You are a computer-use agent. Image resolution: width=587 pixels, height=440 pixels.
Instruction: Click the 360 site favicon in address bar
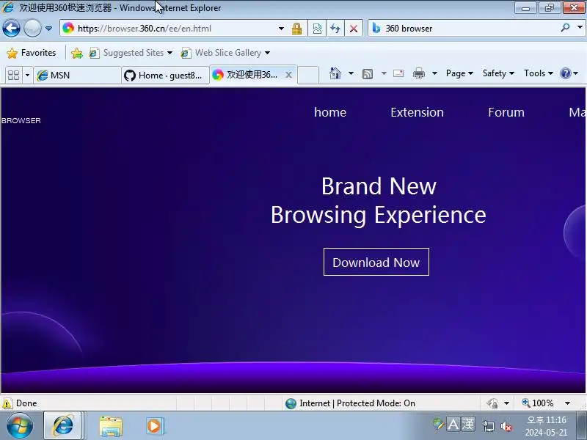point(68,28)
